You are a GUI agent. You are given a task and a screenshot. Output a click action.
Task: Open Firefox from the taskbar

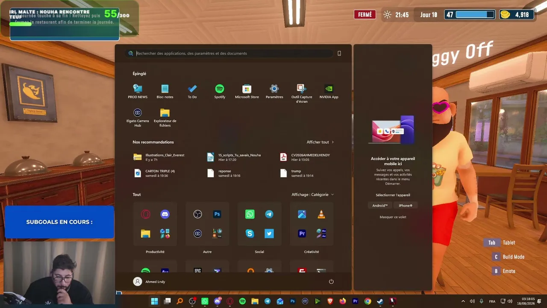(x=342, y=301)
